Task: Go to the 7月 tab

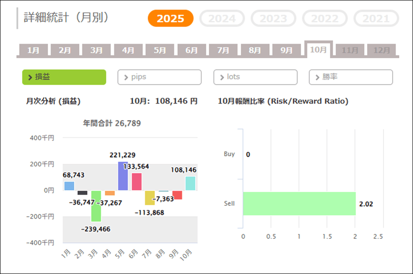Action: (223, 50)
